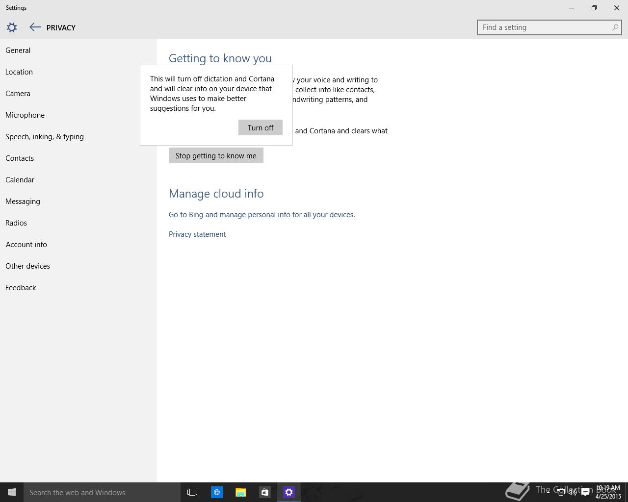Screen dimensions: 628x502
Task: Show hidden tray icons arrow
Action: click(548, 492)
